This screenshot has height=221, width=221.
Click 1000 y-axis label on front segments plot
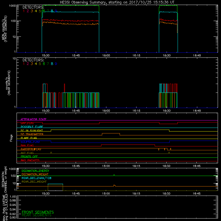click(x=12, y=6)
